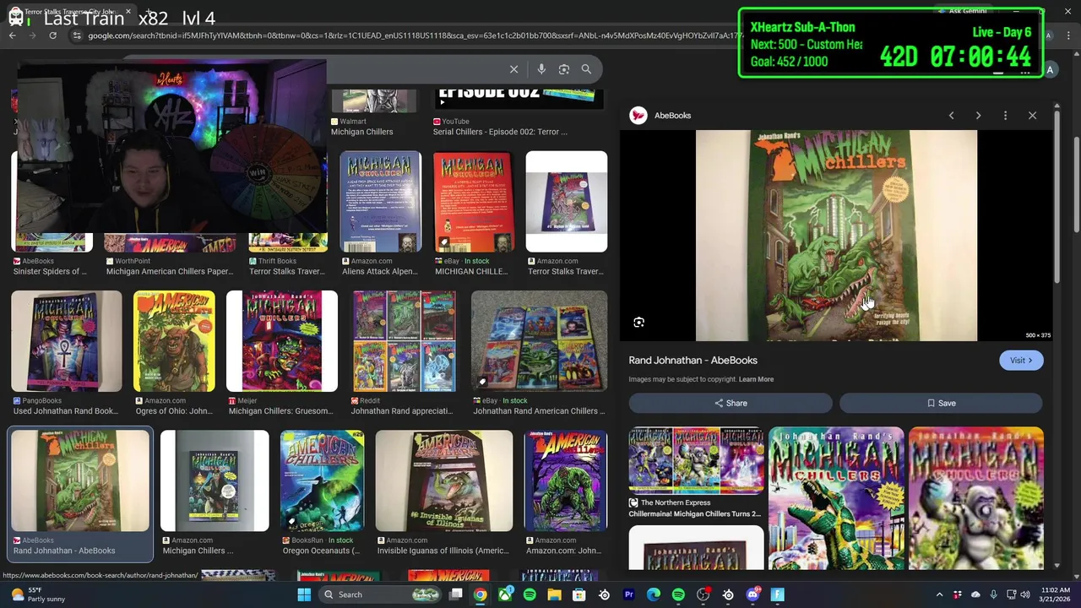This screenshot has width=1081, height=608.
Task: Search inside the image with lens icon
Action: [x=639, y=322]
